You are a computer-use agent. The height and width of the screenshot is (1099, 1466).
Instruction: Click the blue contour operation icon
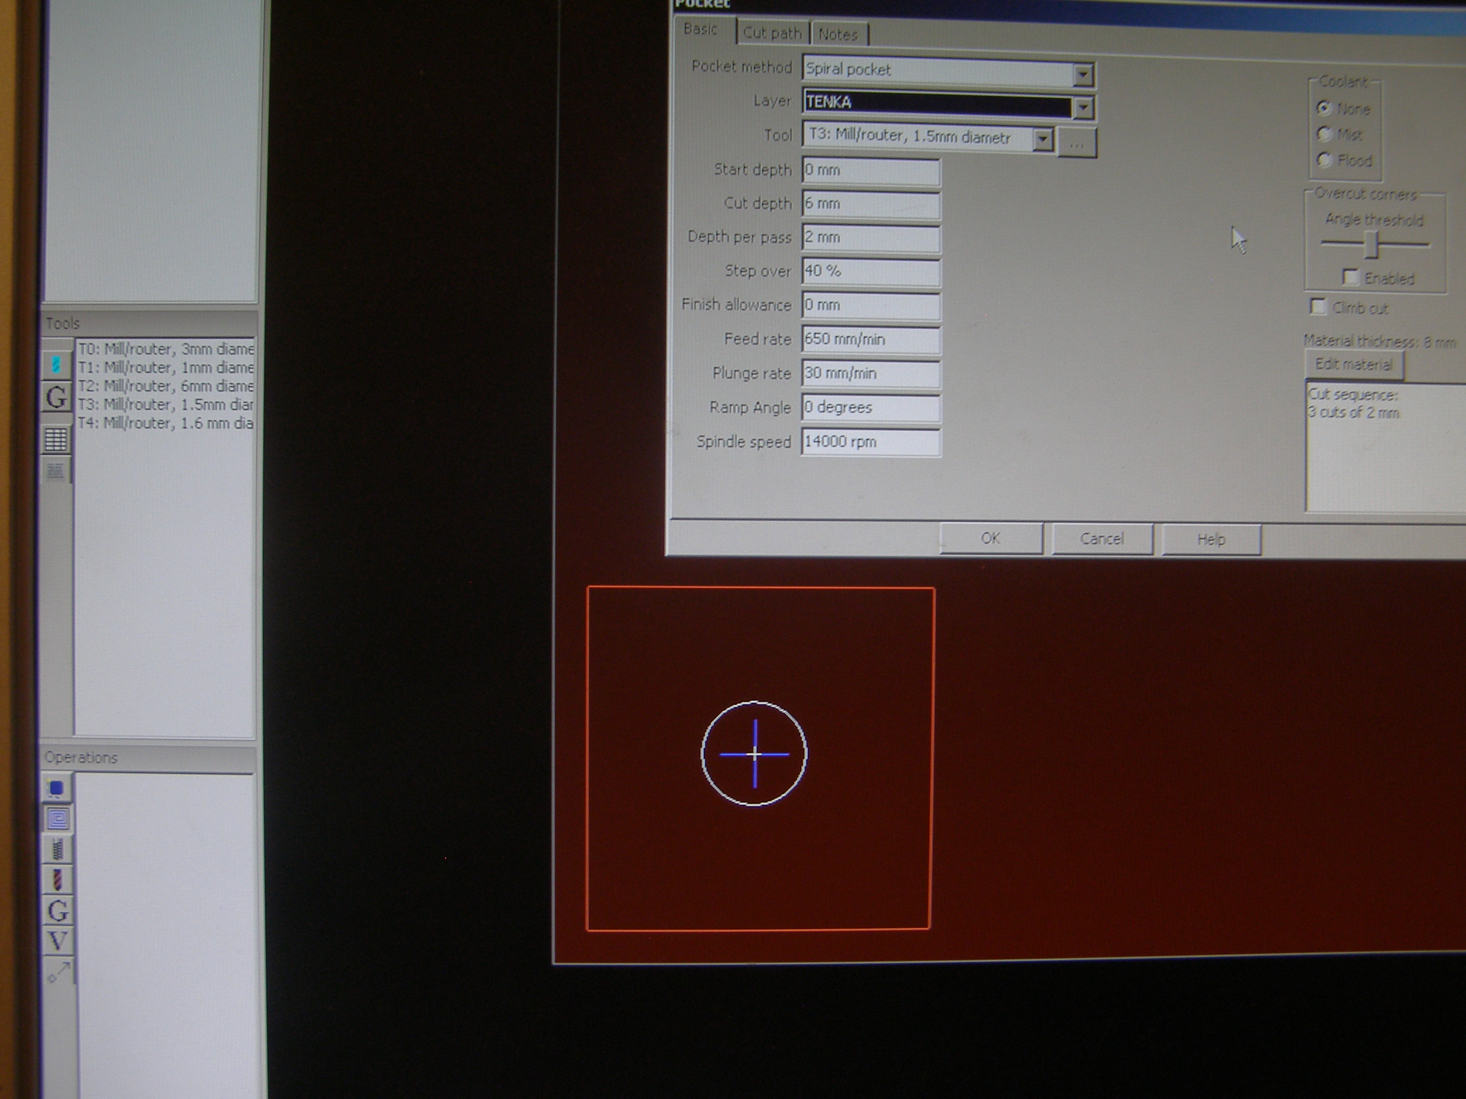[x=57, y=788]
